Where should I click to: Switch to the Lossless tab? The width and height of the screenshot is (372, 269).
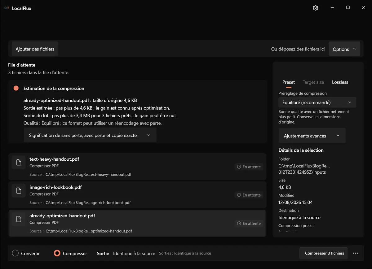[x=340, y=82]
